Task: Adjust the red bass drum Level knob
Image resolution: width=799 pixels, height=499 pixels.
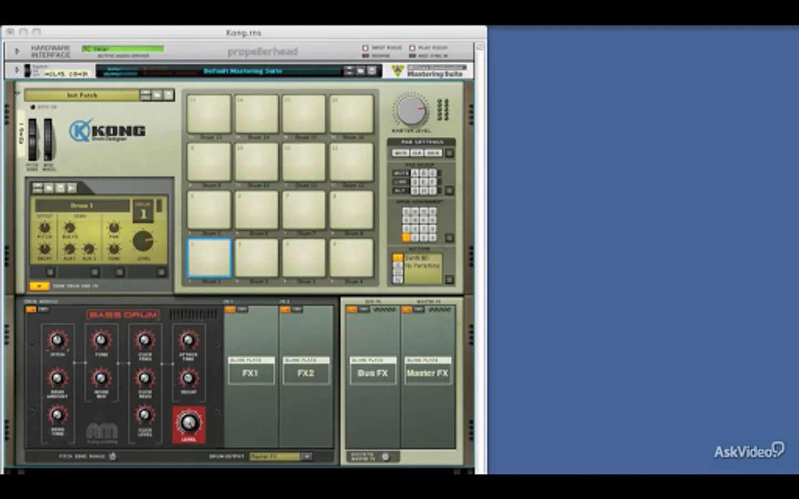Action: pyautogui.click(x=189, y=423)
